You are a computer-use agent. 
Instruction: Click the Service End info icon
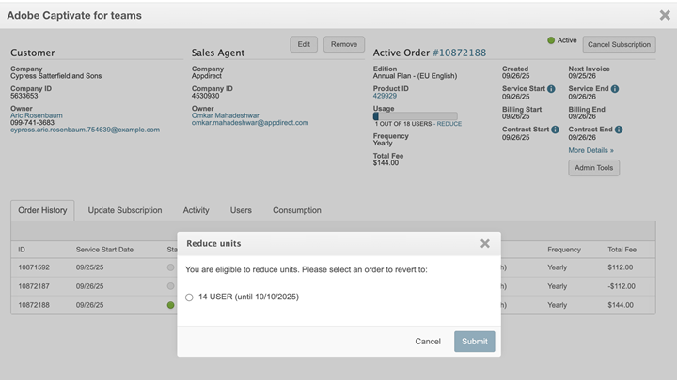click(615, 89)
